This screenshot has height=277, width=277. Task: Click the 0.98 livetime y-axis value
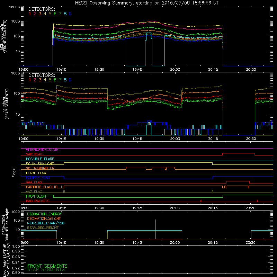(x=16, y=251)
